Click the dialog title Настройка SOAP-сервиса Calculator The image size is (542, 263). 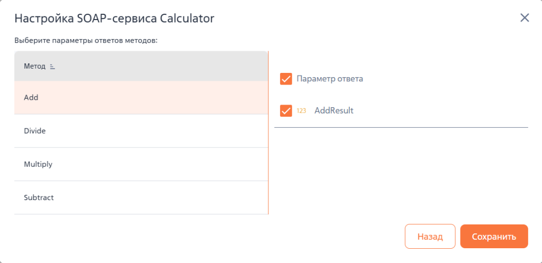114,18
